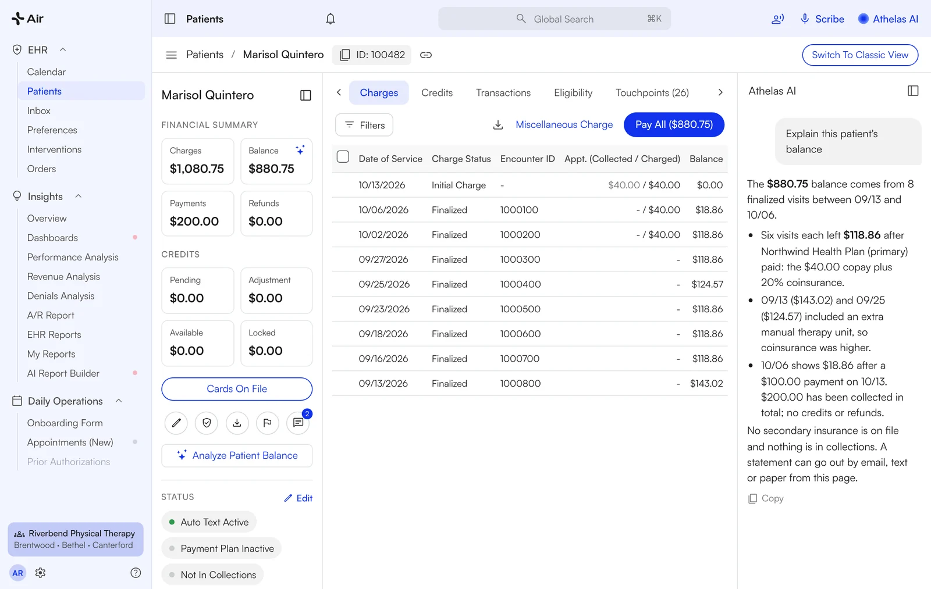
Task: Click the sparkle icon on Balance card
Action: click(300, 150)
